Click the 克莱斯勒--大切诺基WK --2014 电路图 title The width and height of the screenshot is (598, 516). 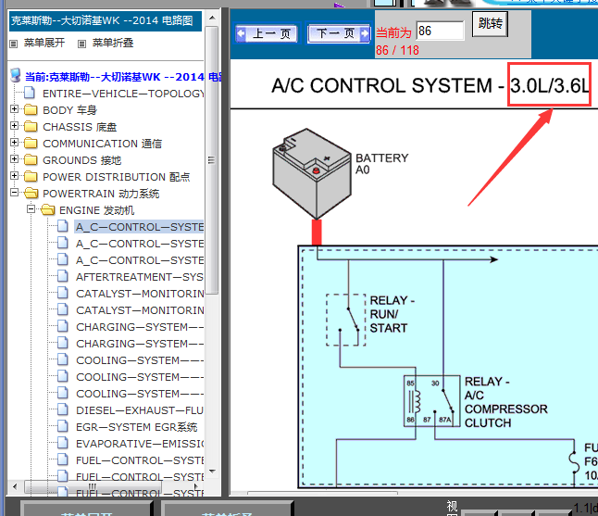pos(102,20)
